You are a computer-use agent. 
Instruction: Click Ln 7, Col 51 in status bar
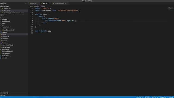coord(139,97)
